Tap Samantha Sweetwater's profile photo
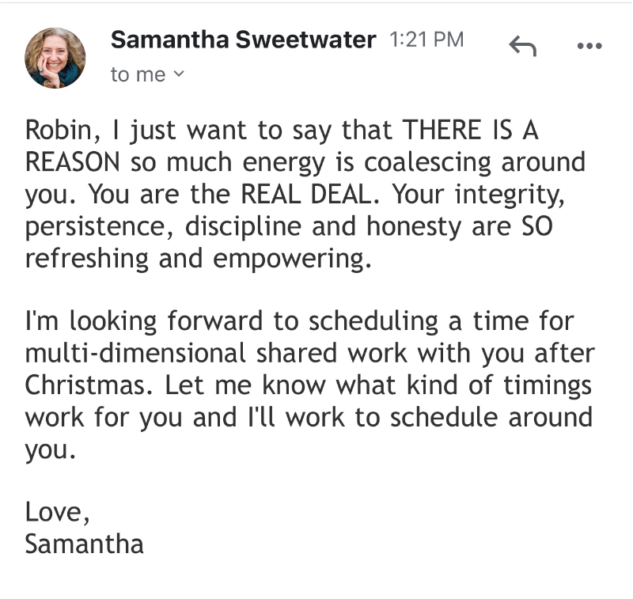The height and width of the screenshot is (599, 633). click(x=55, y=58)
